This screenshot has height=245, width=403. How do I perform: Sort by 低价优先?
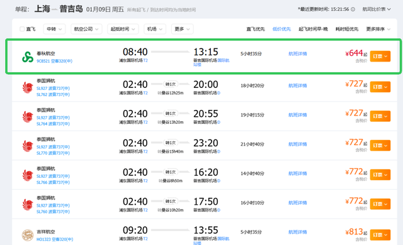281,29
